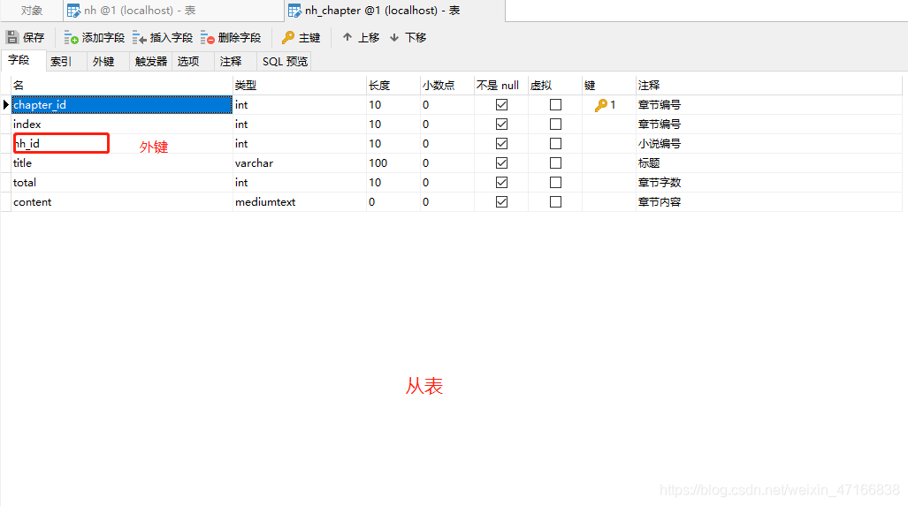Switch to nh @1 (localhost) table tab

click(173, 11)
